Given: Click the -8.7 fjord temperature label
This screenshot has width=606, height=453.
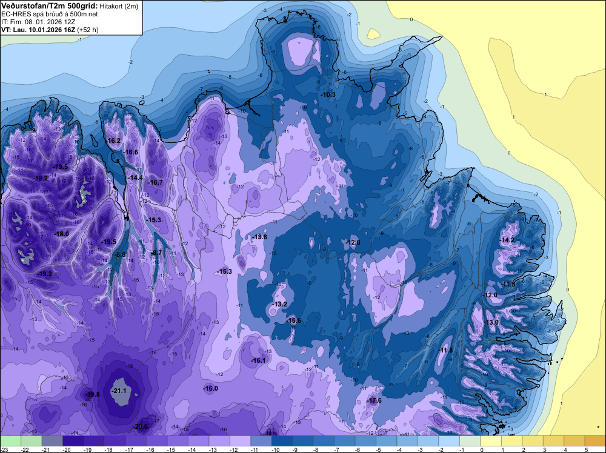Looking at the screenshot, I should coord(157,253).
